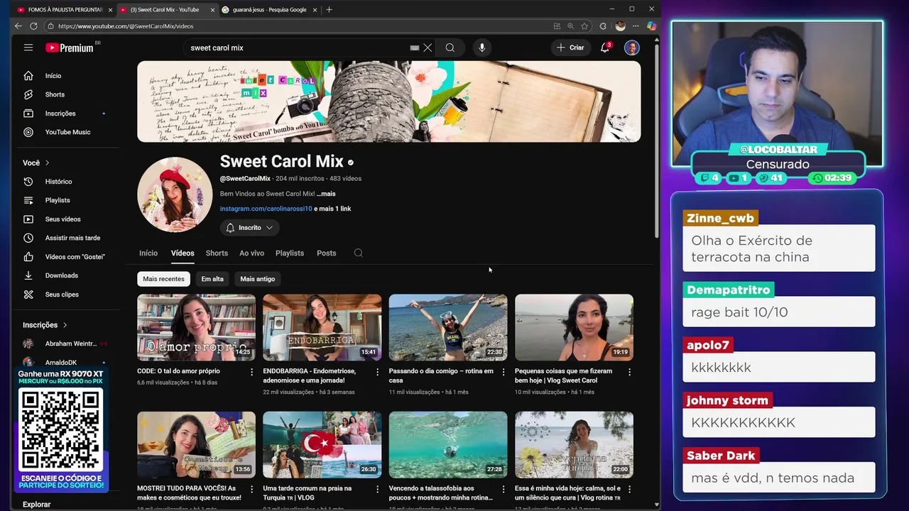The width and height of the screenshot is (909, 511).
Task: Open browser extensions icon
Action: [x=603, y=26]
